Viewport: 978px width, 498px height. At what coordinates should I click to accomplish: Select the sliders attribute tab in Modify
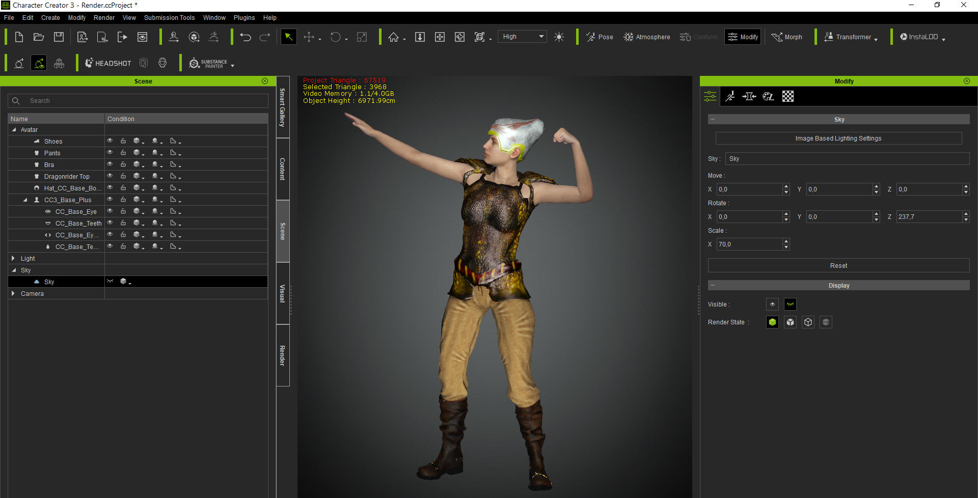click(710, 96)
